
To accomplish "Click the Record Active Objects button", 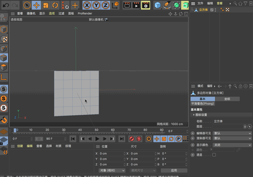I will (131, 139).
